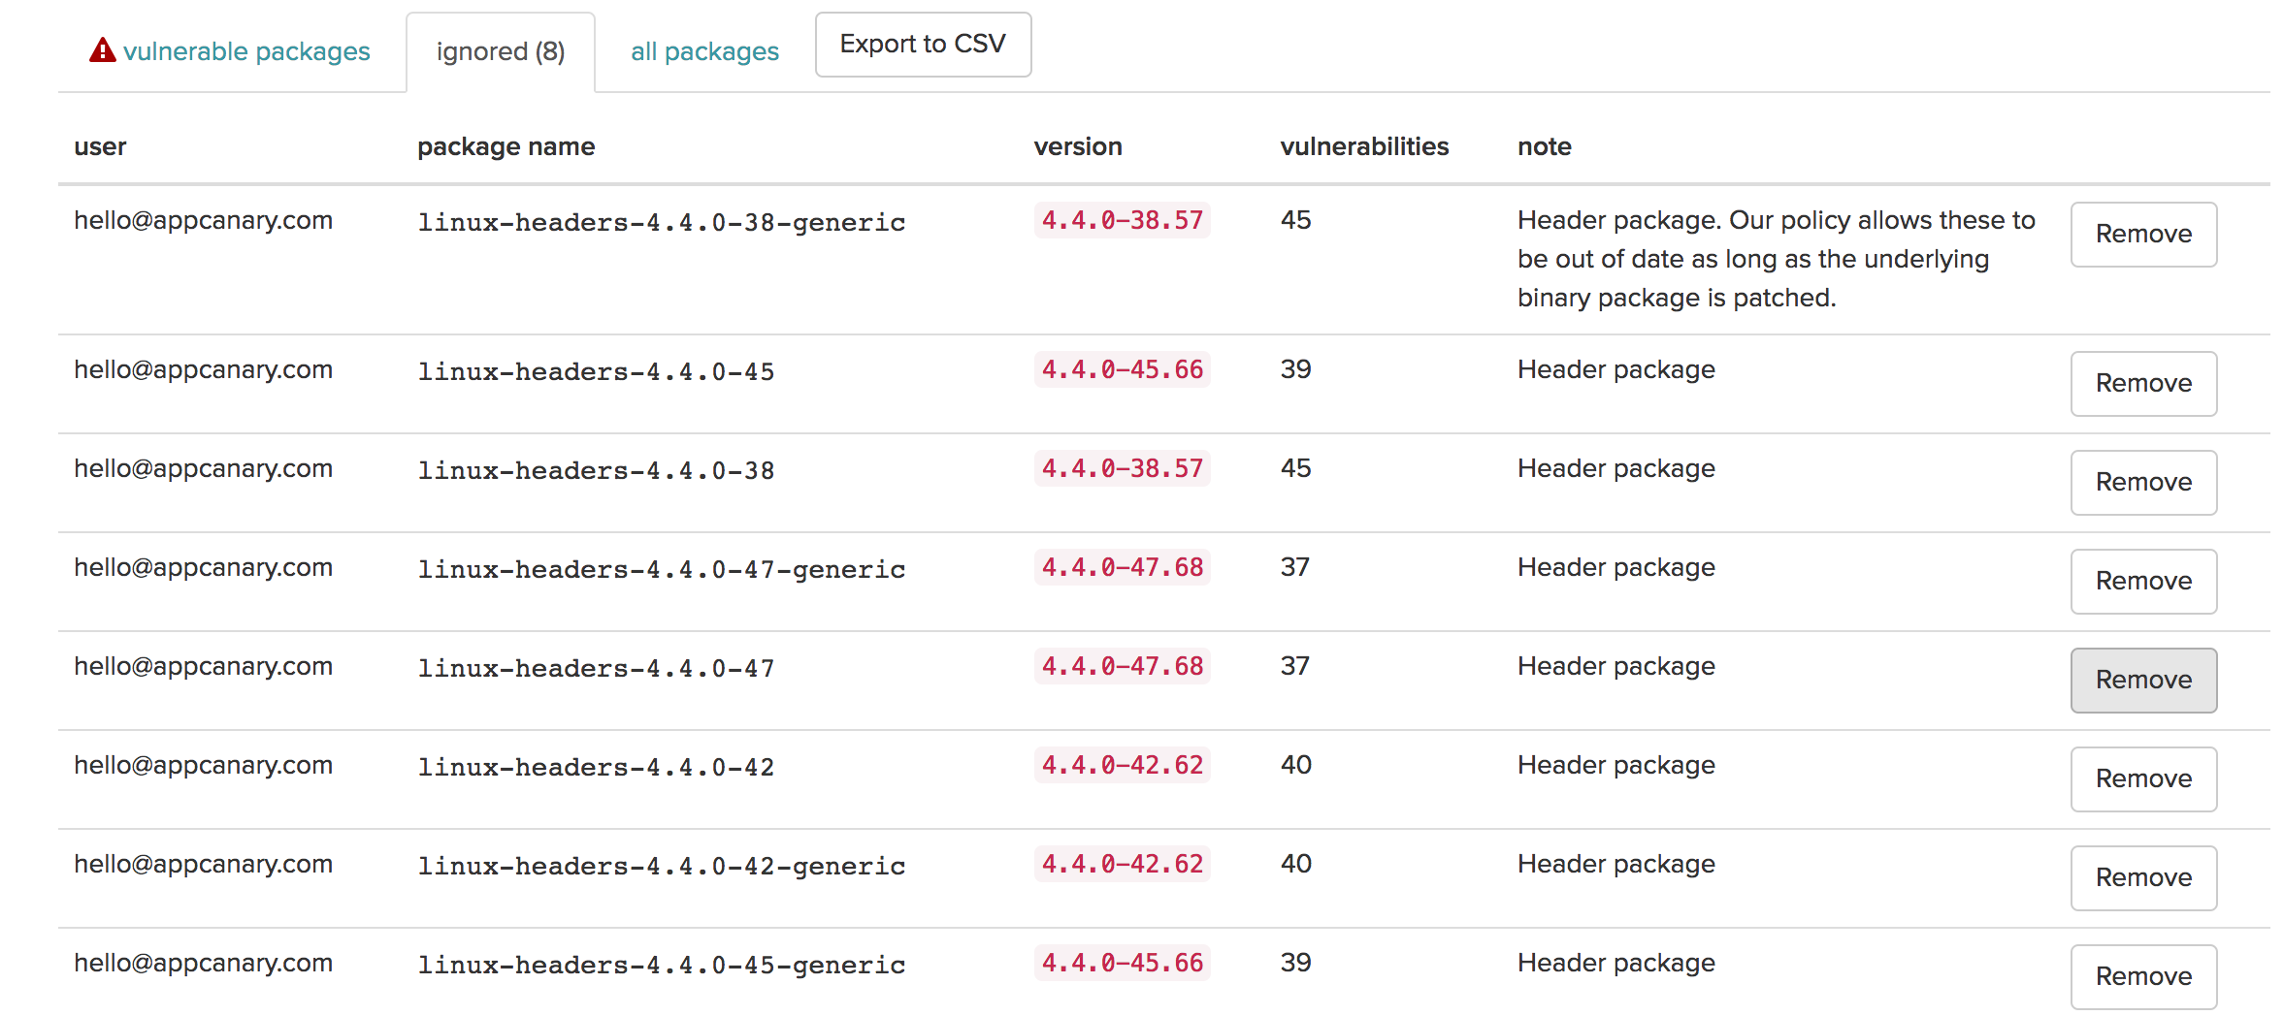Click the linux-headers-4.4.0-47-generic package name
Viewport: 2284px width, 1016px height.
662,569
